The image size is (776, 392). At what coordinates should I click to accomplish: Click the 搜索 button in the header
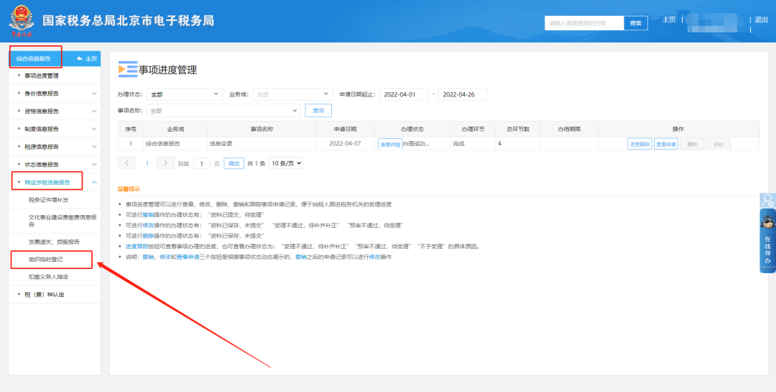coord(635,23)
